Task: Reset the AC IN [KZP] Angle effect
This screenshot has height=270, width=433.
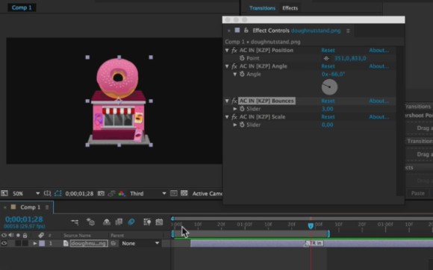Action: (x=328, y=66)
